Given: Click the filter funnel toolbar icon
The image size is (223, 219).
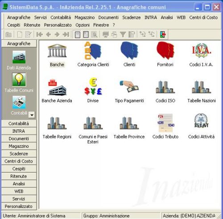Looking at the screenshot, I should point(123,34).
